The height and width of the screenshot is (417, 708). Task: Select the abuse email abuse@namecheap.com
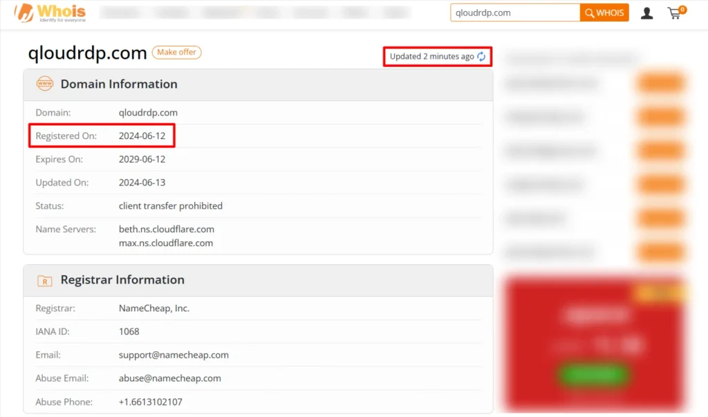170,378
